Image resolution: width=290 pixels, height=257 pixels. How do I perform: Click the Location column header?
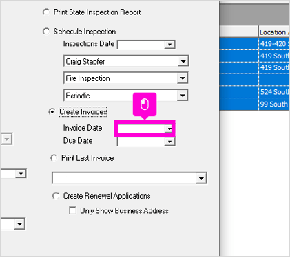coord(274,32)
